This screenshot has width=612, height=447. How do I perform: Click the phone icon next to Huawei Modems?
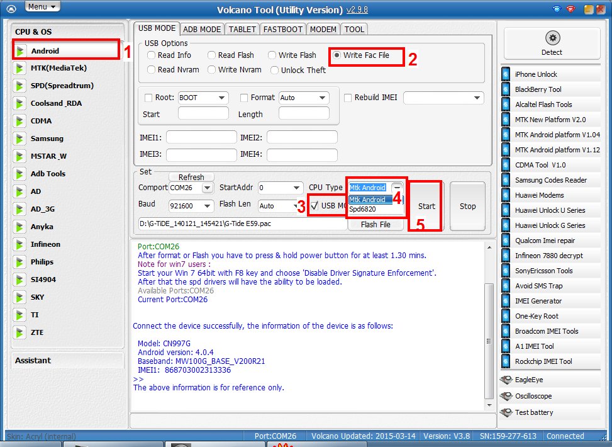pos(506,195)
